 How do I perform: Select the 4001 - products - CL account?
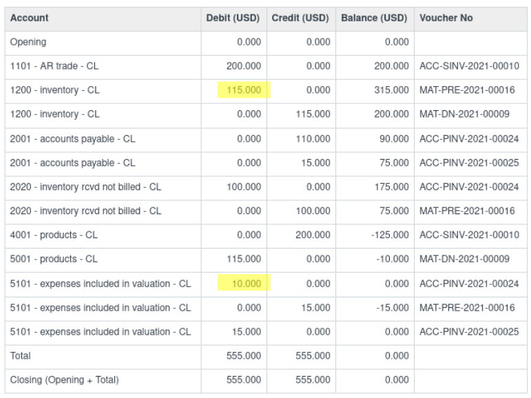pos(54,235)
